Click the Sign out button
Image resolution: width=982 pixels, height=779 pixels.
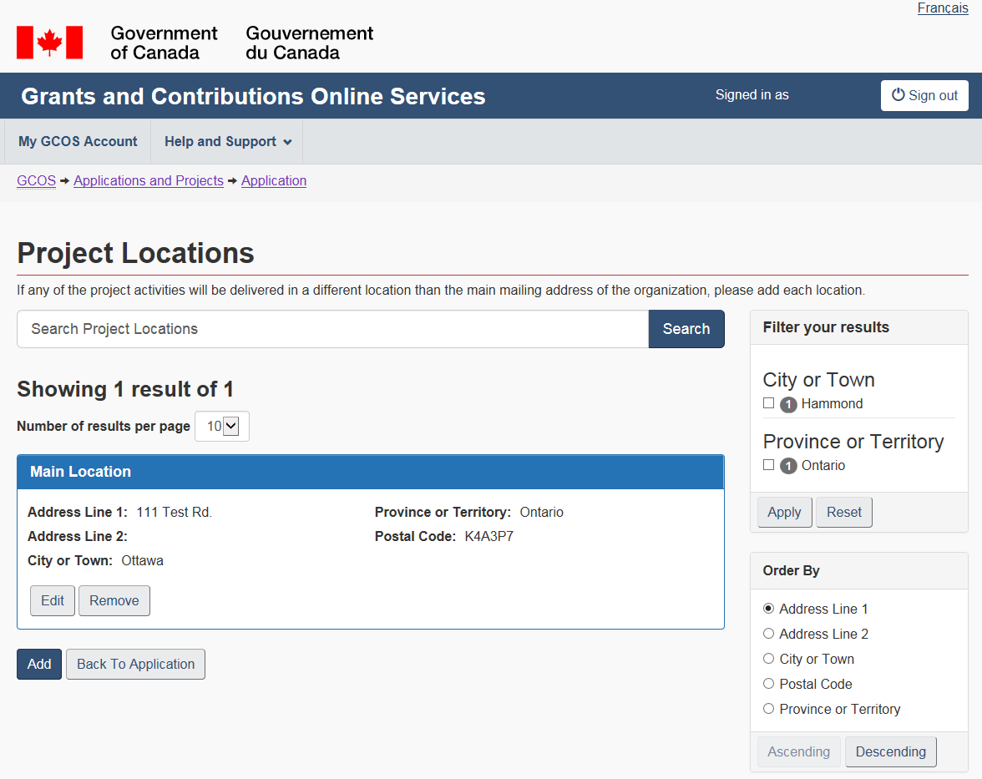tap(924, 95)
